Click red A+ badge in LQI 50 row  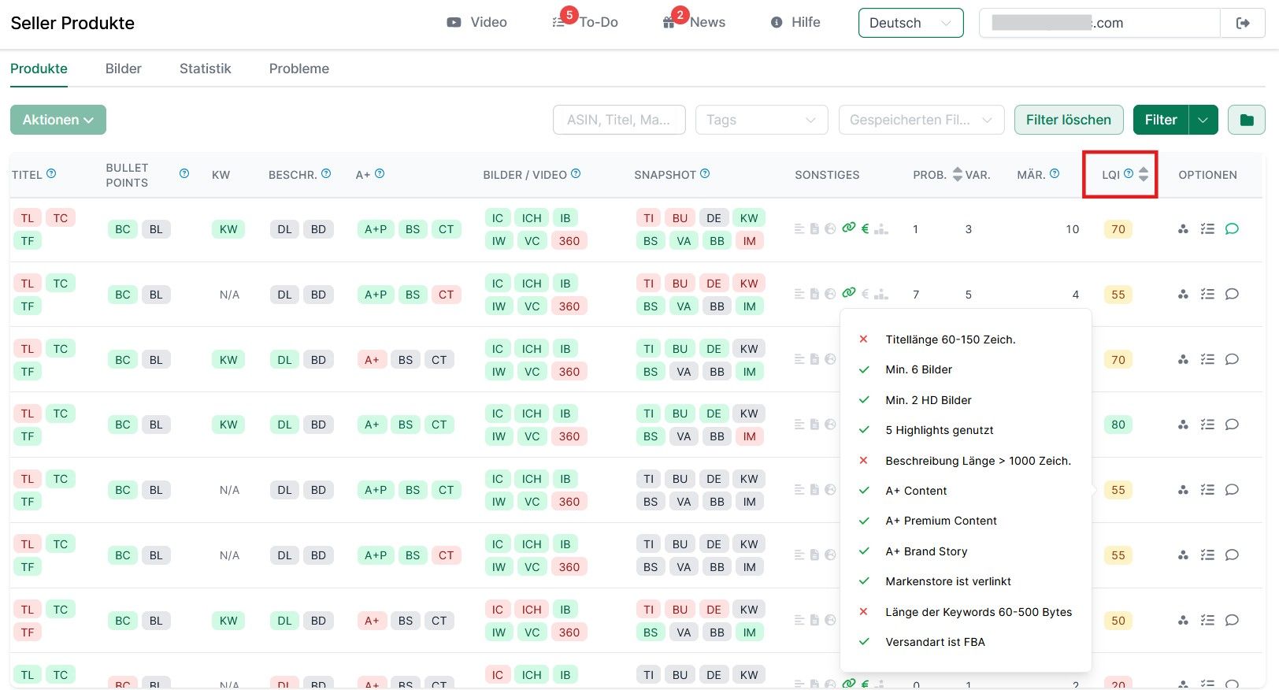pos(372,621)
